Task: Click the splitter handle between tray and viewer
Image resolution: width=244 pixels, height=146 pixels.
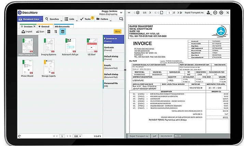Action: 125,70
